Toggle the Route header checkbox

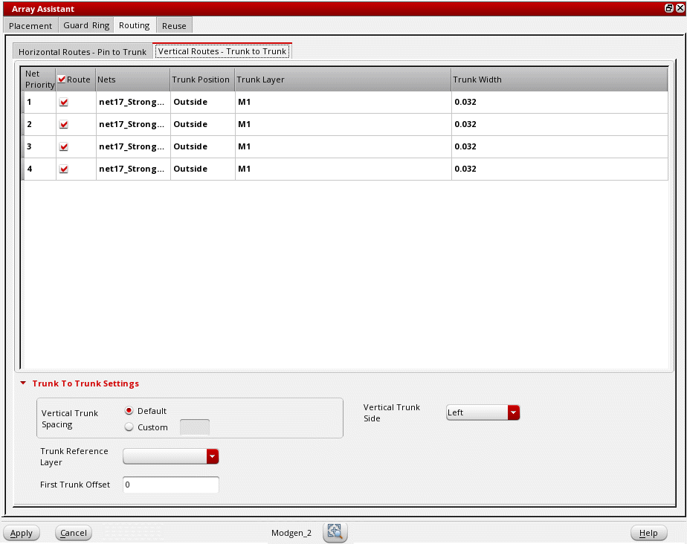click(62, 80)
